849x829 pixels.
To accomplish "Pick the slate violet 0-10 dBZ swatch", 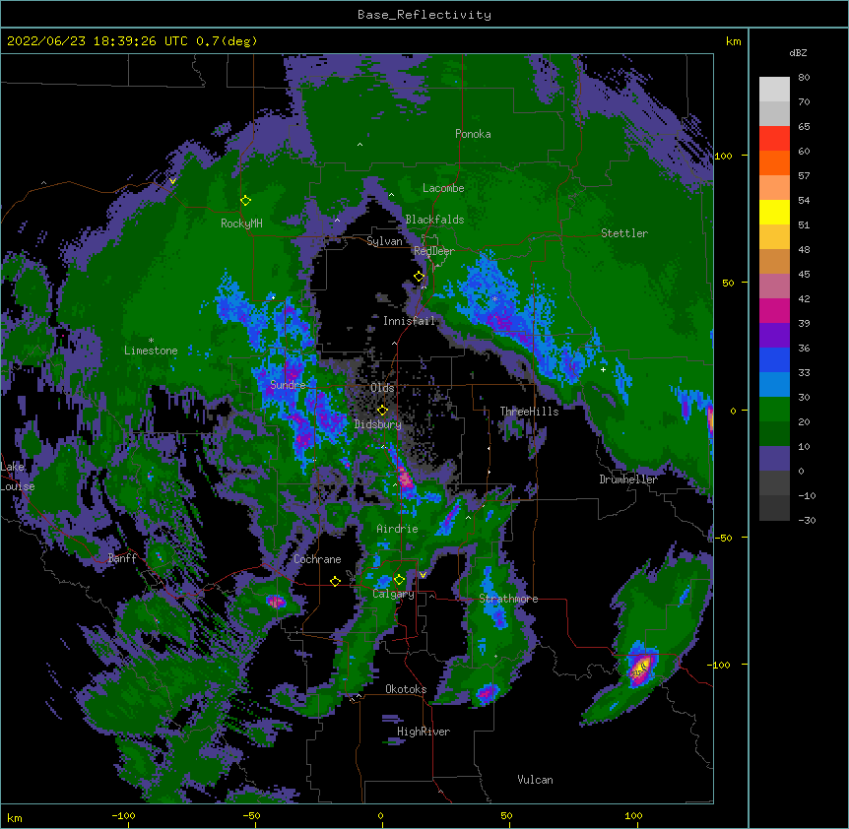I will pyautogui.click(x=774, y=459).
